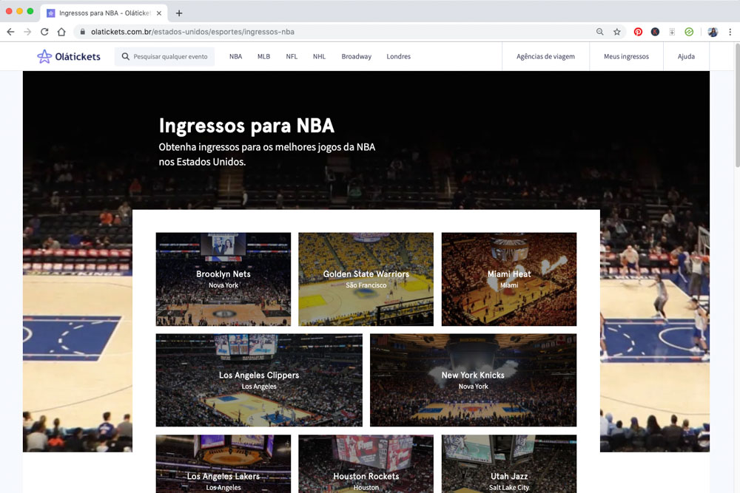Click the green circular extension icon

[x=689, y=32]
